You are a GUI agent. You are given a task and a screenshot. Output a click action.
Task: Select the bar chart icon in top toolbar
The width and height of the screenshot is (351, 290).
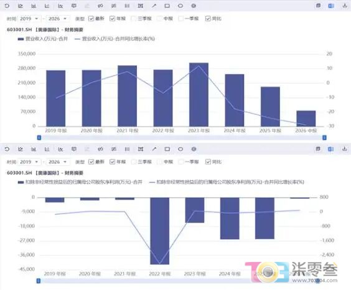tap(34, 6)
